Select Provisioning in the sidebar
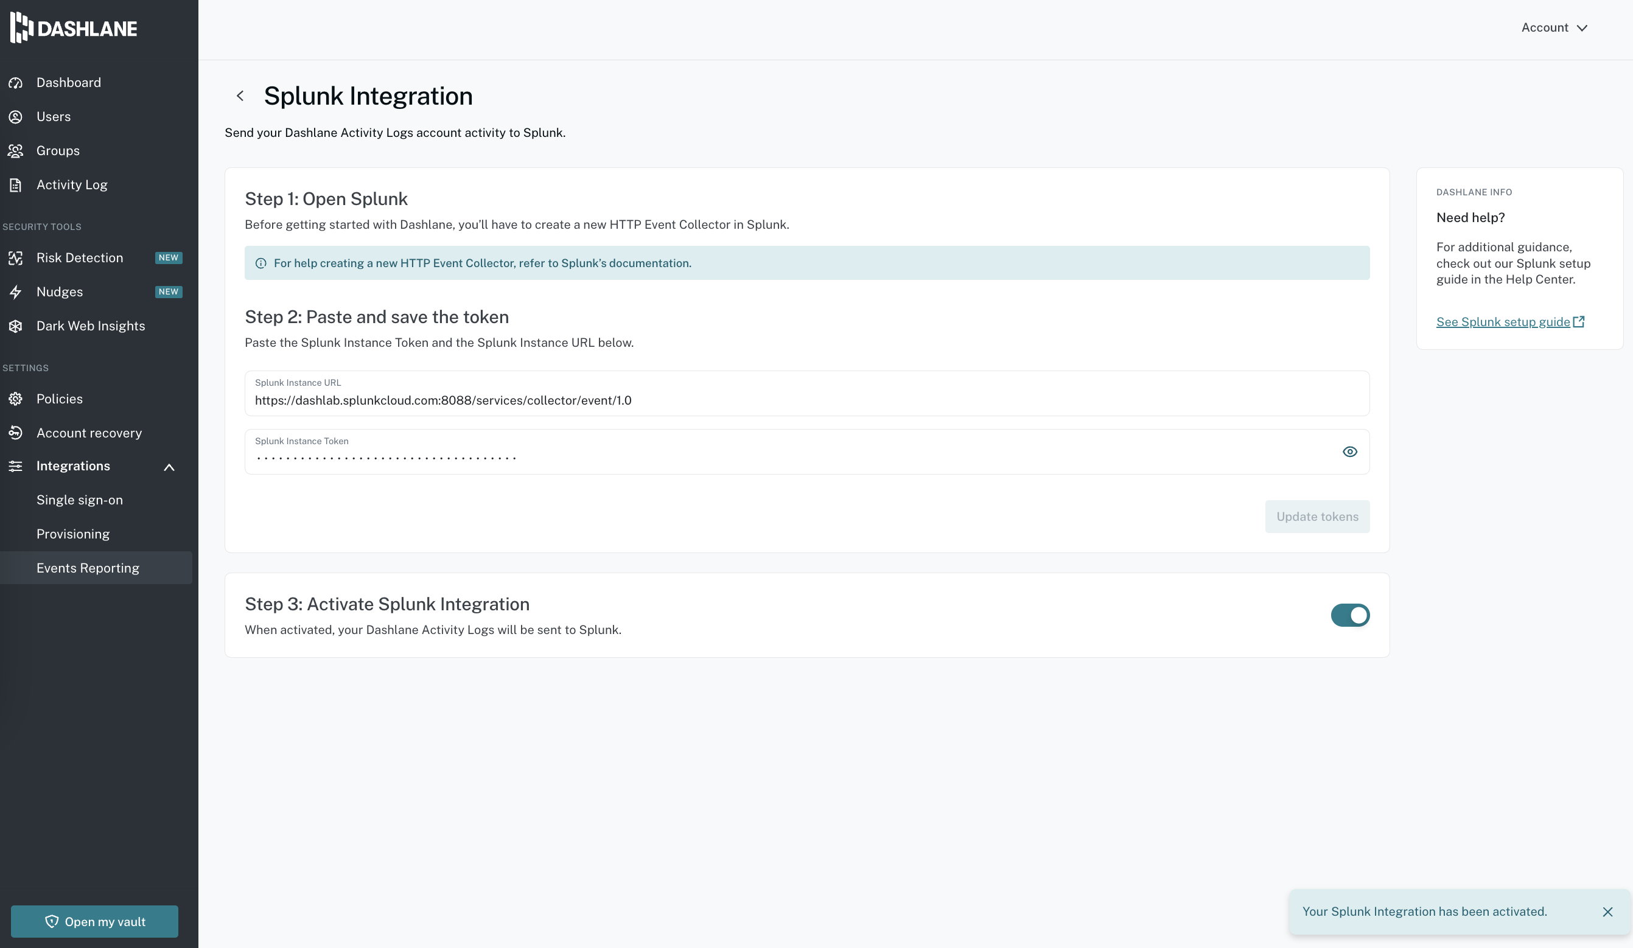 click(x=73, y=534)
